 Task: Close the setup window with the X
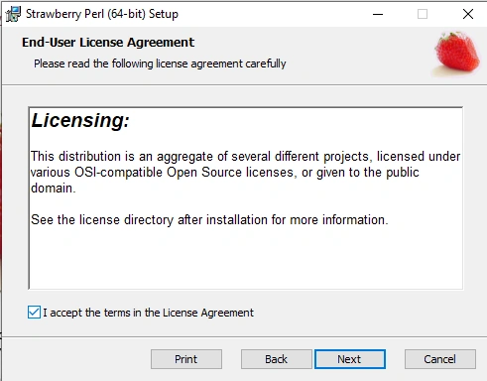(468, 14)
